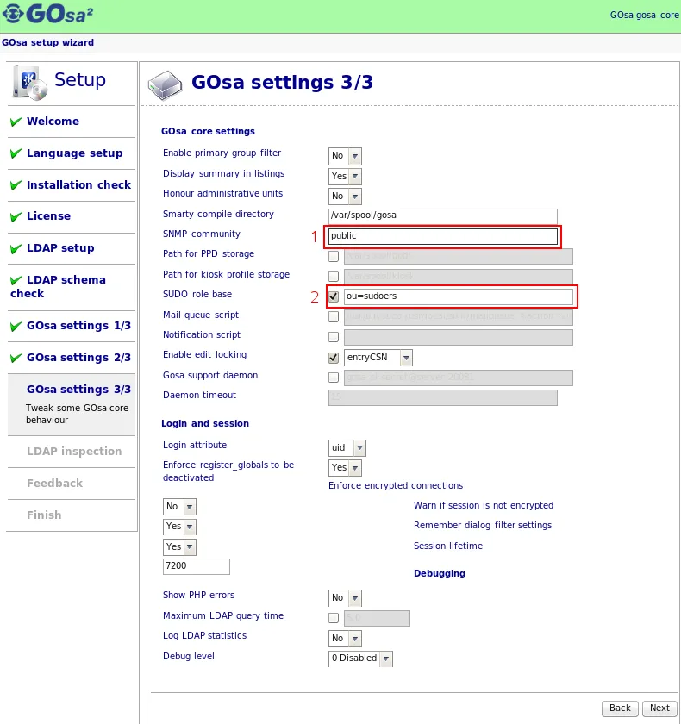Click the Session lifetime 7200 field

(x=197, y=566)
